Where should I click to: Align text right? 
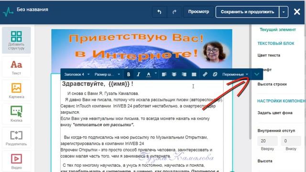coord(184,75)
